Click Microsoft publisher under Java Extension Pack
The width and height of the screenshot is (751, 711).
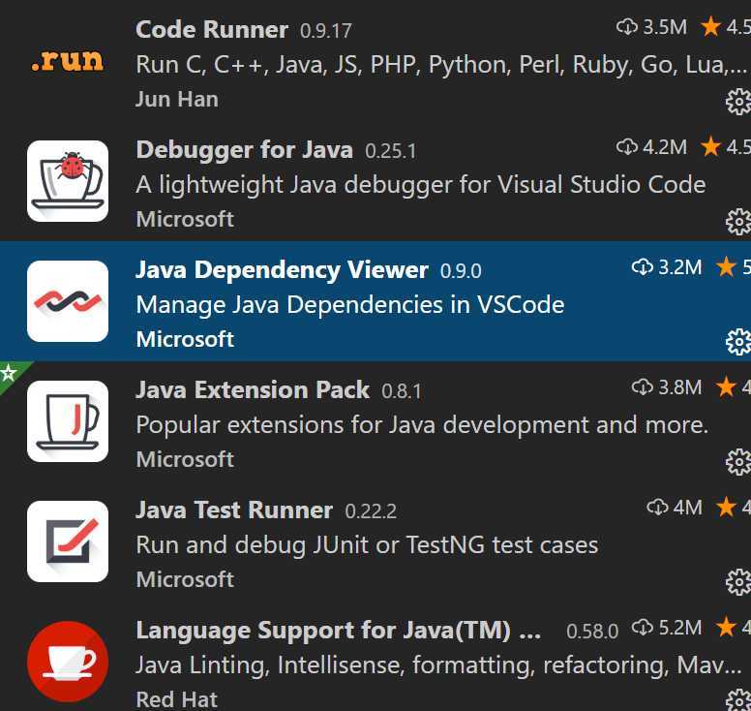point(185,460)
